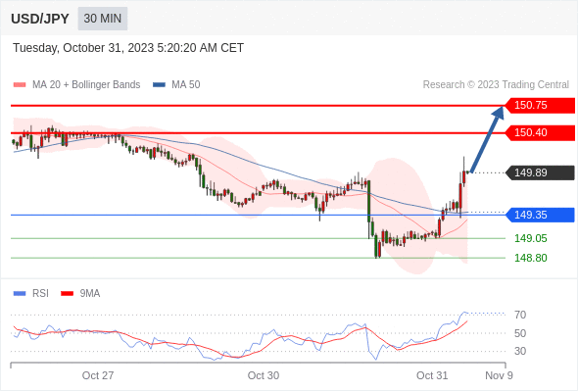Select the 150.75 resistance price tag

(540, 106)
